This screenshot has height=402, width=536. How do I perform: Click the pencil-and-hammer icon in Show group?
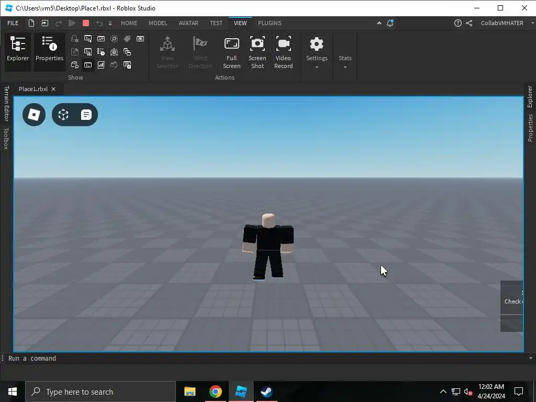[74, 52]
